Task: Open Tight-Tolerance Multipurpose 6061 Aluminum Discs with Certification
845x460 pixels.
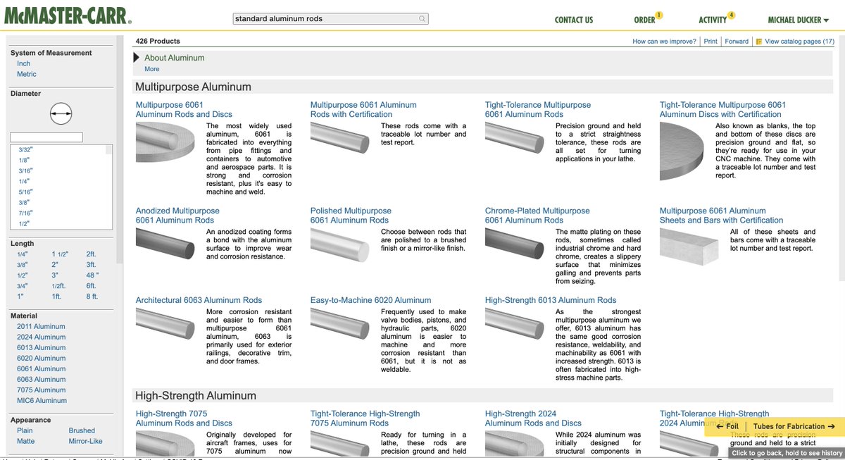Action: [722, 110]
